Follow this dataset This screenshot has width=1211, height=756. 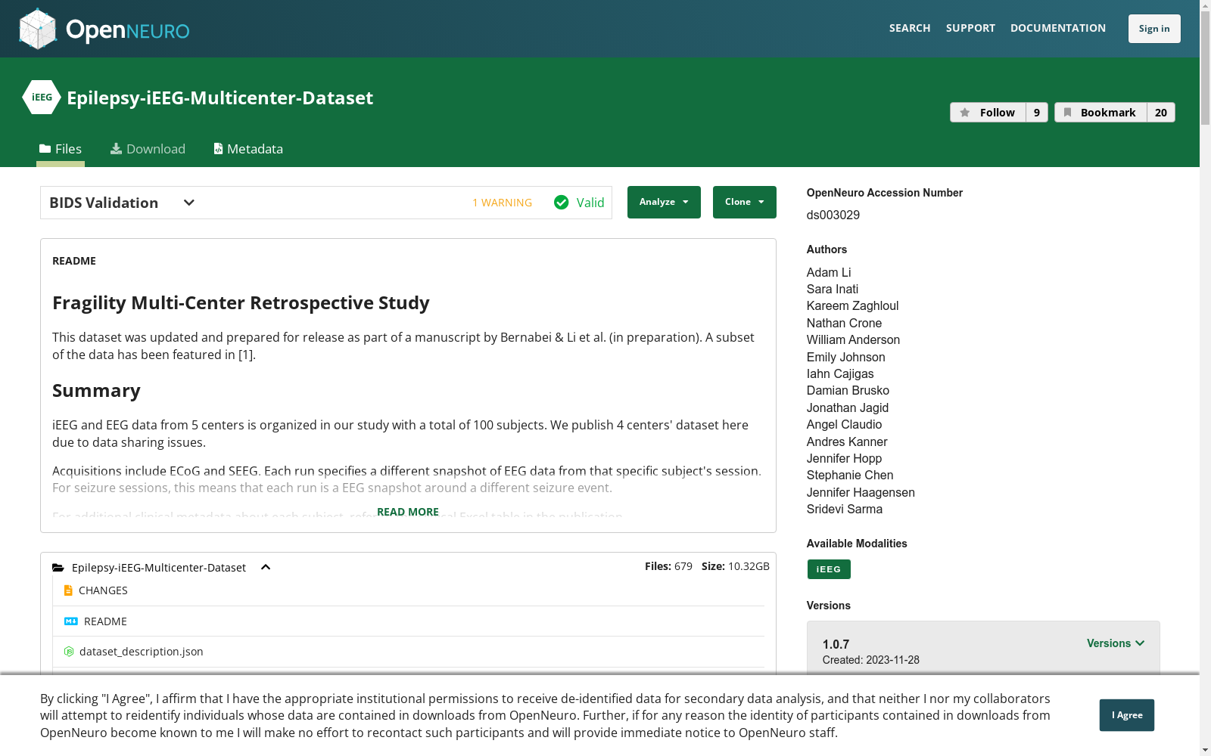(x=988, y=113)
